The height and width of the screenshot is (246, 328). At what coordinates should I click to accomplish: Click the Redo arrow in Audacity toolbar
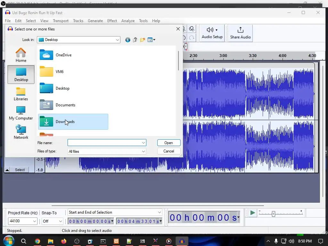tap(192, 38)
